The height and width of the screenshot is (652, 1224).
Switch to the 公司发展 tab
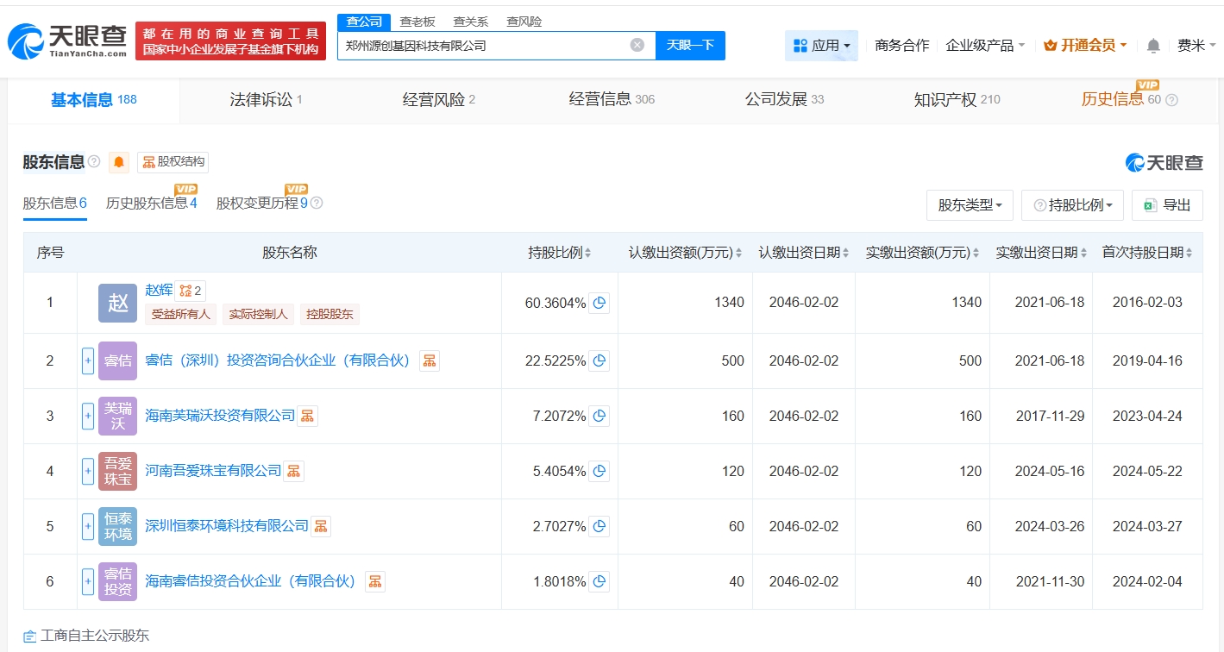(x=784, y=100)
